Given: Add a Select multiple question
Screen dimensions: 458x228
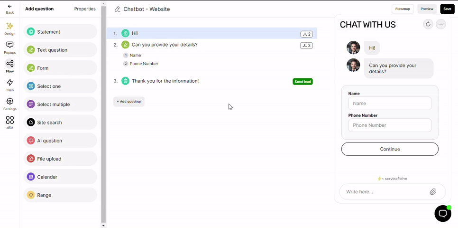Looking at the screenshot, I should [60, 104].
